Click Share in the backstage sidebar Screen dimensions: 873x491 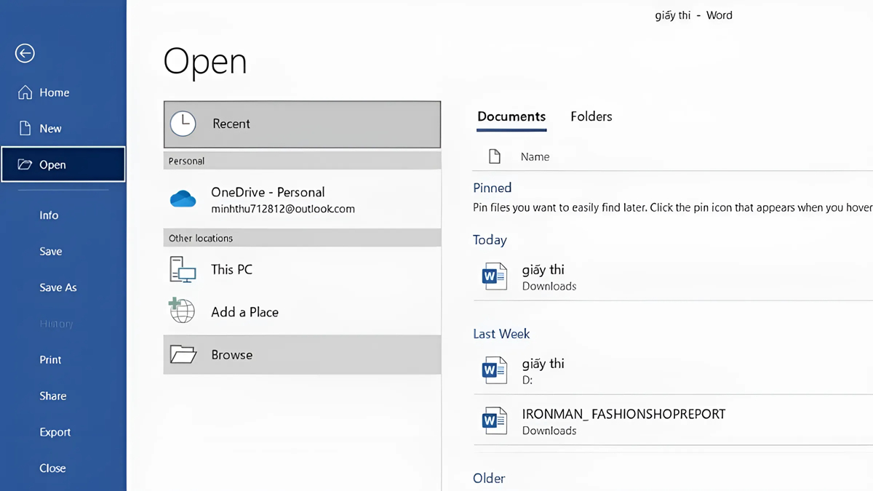coord(52,396)
